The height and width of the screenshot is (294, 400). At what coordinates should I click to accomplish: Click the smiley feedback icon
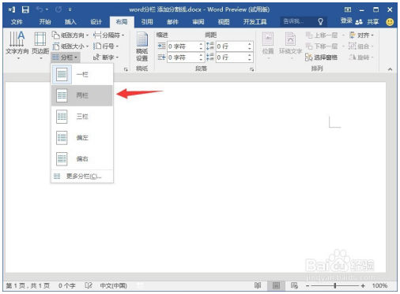pyautogui.click(x=390, y=22)
